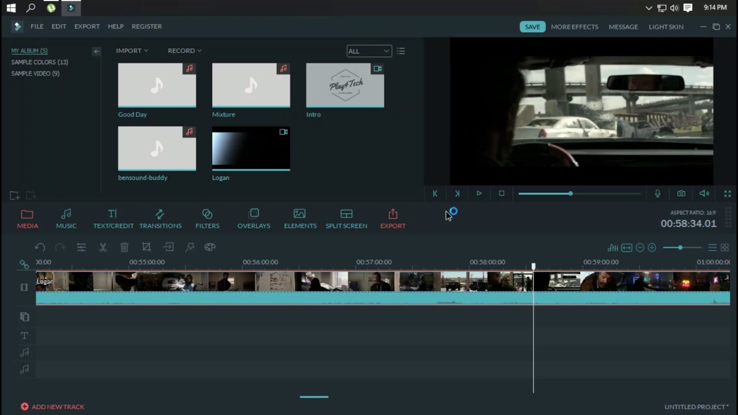Image resolution: width=738 pixels, height=415 pixels.
Task: Select Sample Colors (13) folder
Action: pyautogui.click(x=40, y=62)
